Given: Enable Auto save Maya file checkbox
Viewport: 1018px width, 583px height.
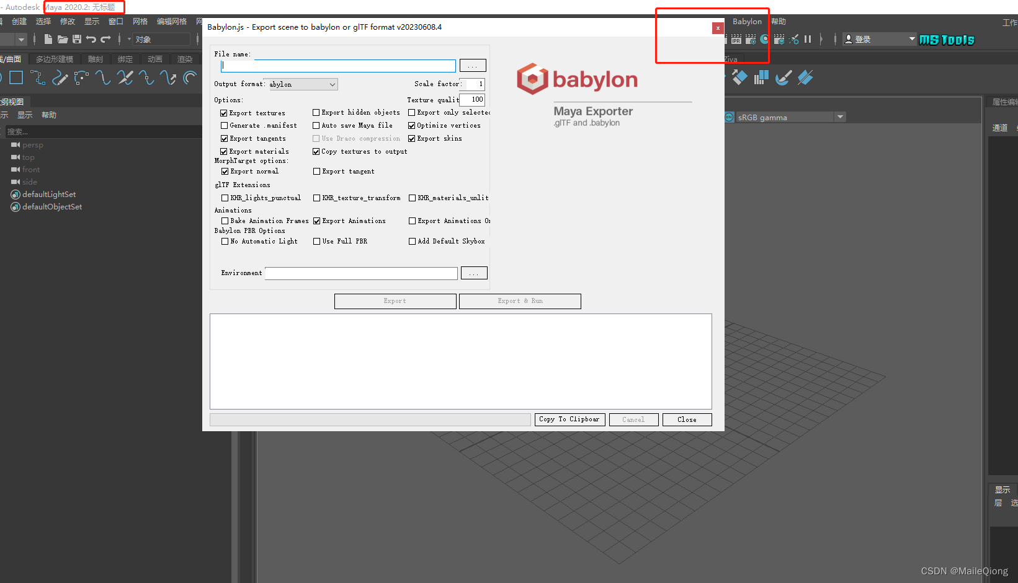Looking at the screenshot, I should (x=316, y=126).
